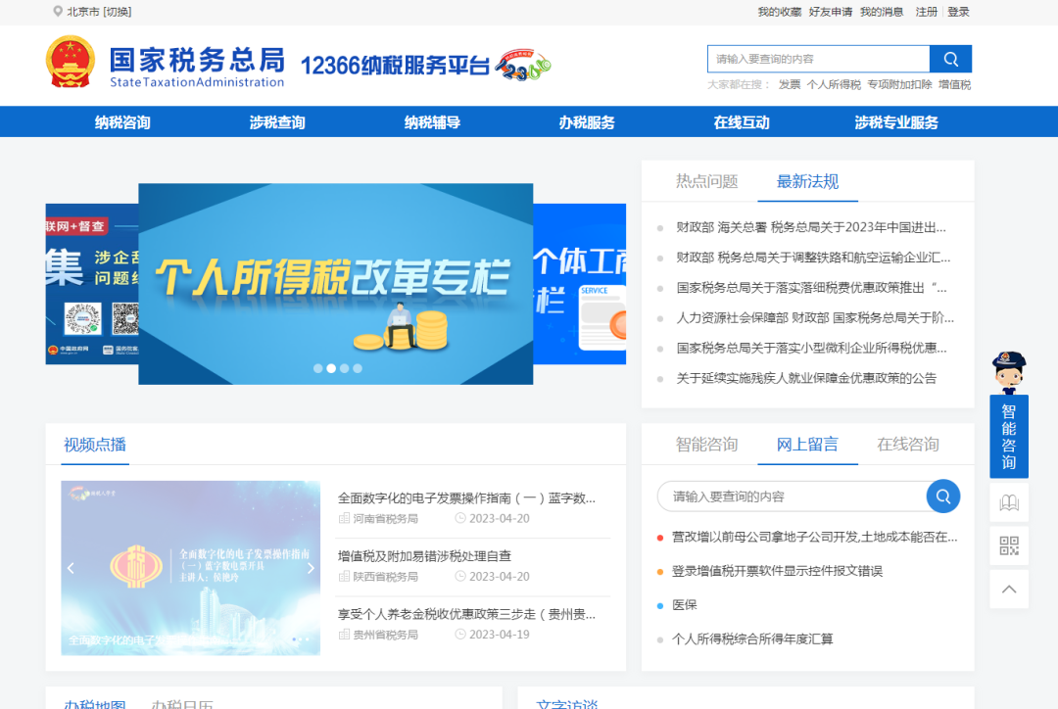Open 财政部 税务总局关于调整铁路和航空运输企业 regulation
Image resolution: width=1058 pixels, height=709 pixels.
[x=813, y=258]
